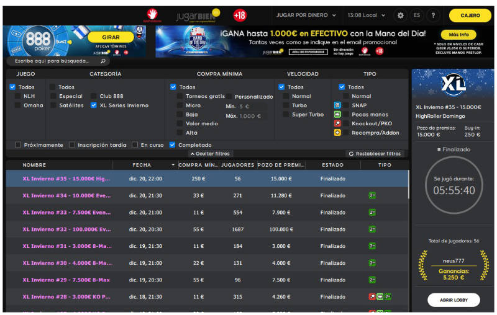Click the Knockout/PKO type icon
497x315 pixels.
[x=337, y=123]
